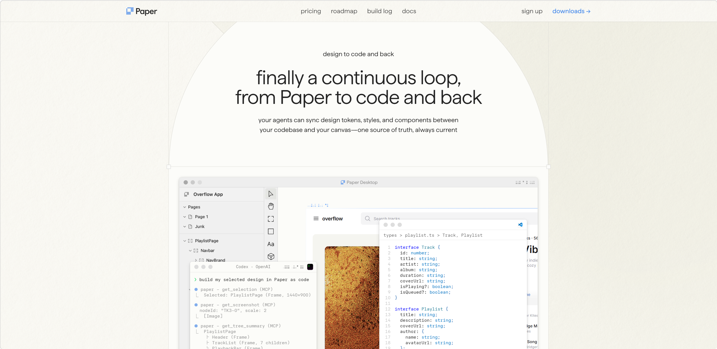The height and width of the screenshot is (349, 717).
Task: Select the Aa text tool
Action: coord(271,244)
